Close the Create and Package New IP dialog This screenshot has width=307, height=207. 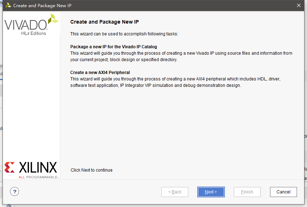[299, 5]
